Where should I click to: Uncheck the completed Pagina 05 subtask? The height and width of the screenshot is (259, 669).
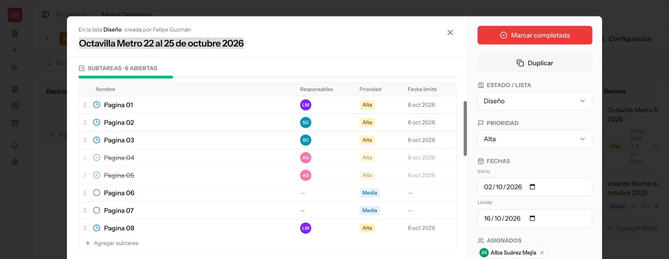pyautogui.click(x=96, y=175)
